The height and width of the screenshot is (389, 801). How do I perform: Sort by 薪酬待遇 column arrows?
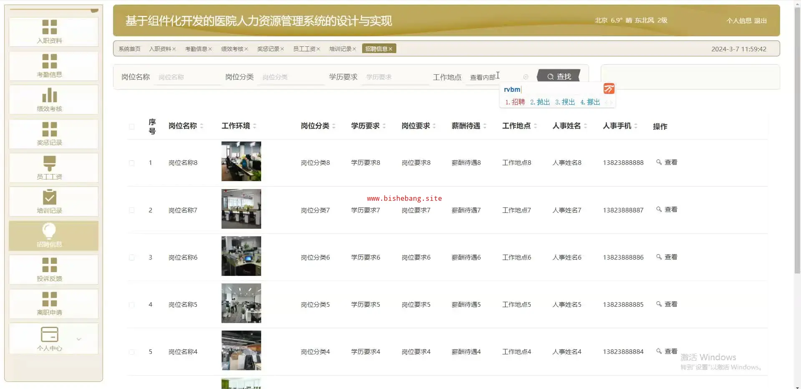tap(485, 126)
